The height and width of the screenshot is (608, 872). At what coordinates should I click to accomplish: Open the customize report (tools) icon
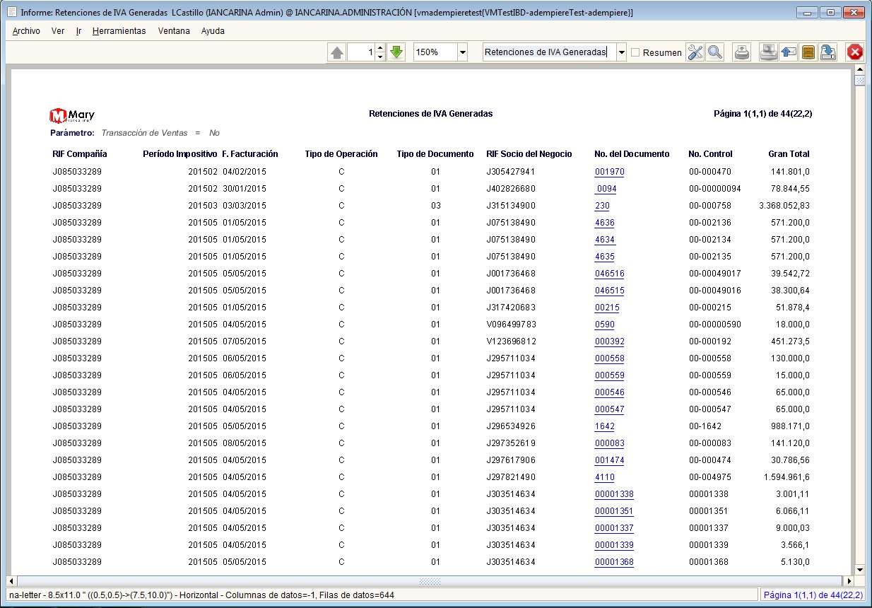click(x=695, y=52)
